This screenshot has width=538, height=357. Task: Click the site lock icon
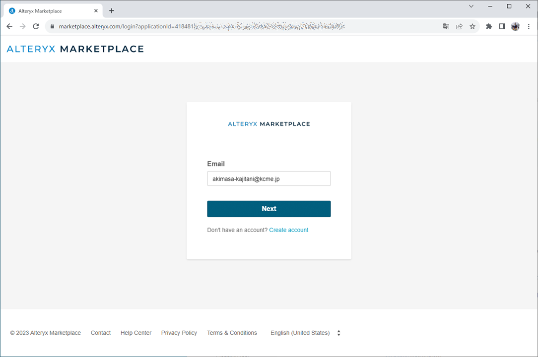point(52,26)
